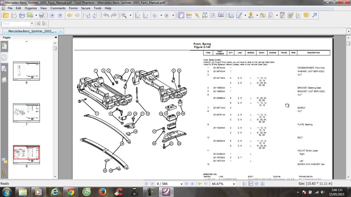This screenshot has width=351, height=197.
Task: Open the zoom percentage dropdown
Action: [234, 184]
